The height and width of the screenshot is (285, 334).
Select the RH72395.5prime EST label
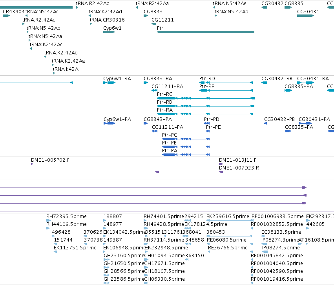point(66,216)
